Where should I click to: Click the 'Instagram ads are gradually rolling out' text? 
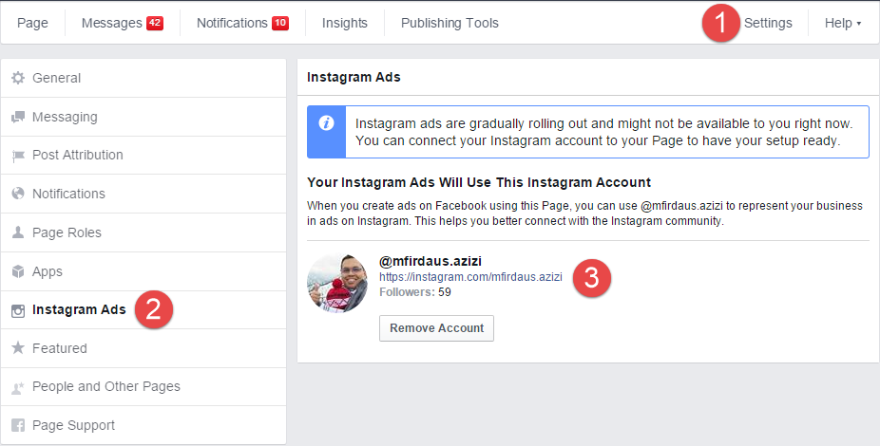pyautogui.click(x=603, y=132)
